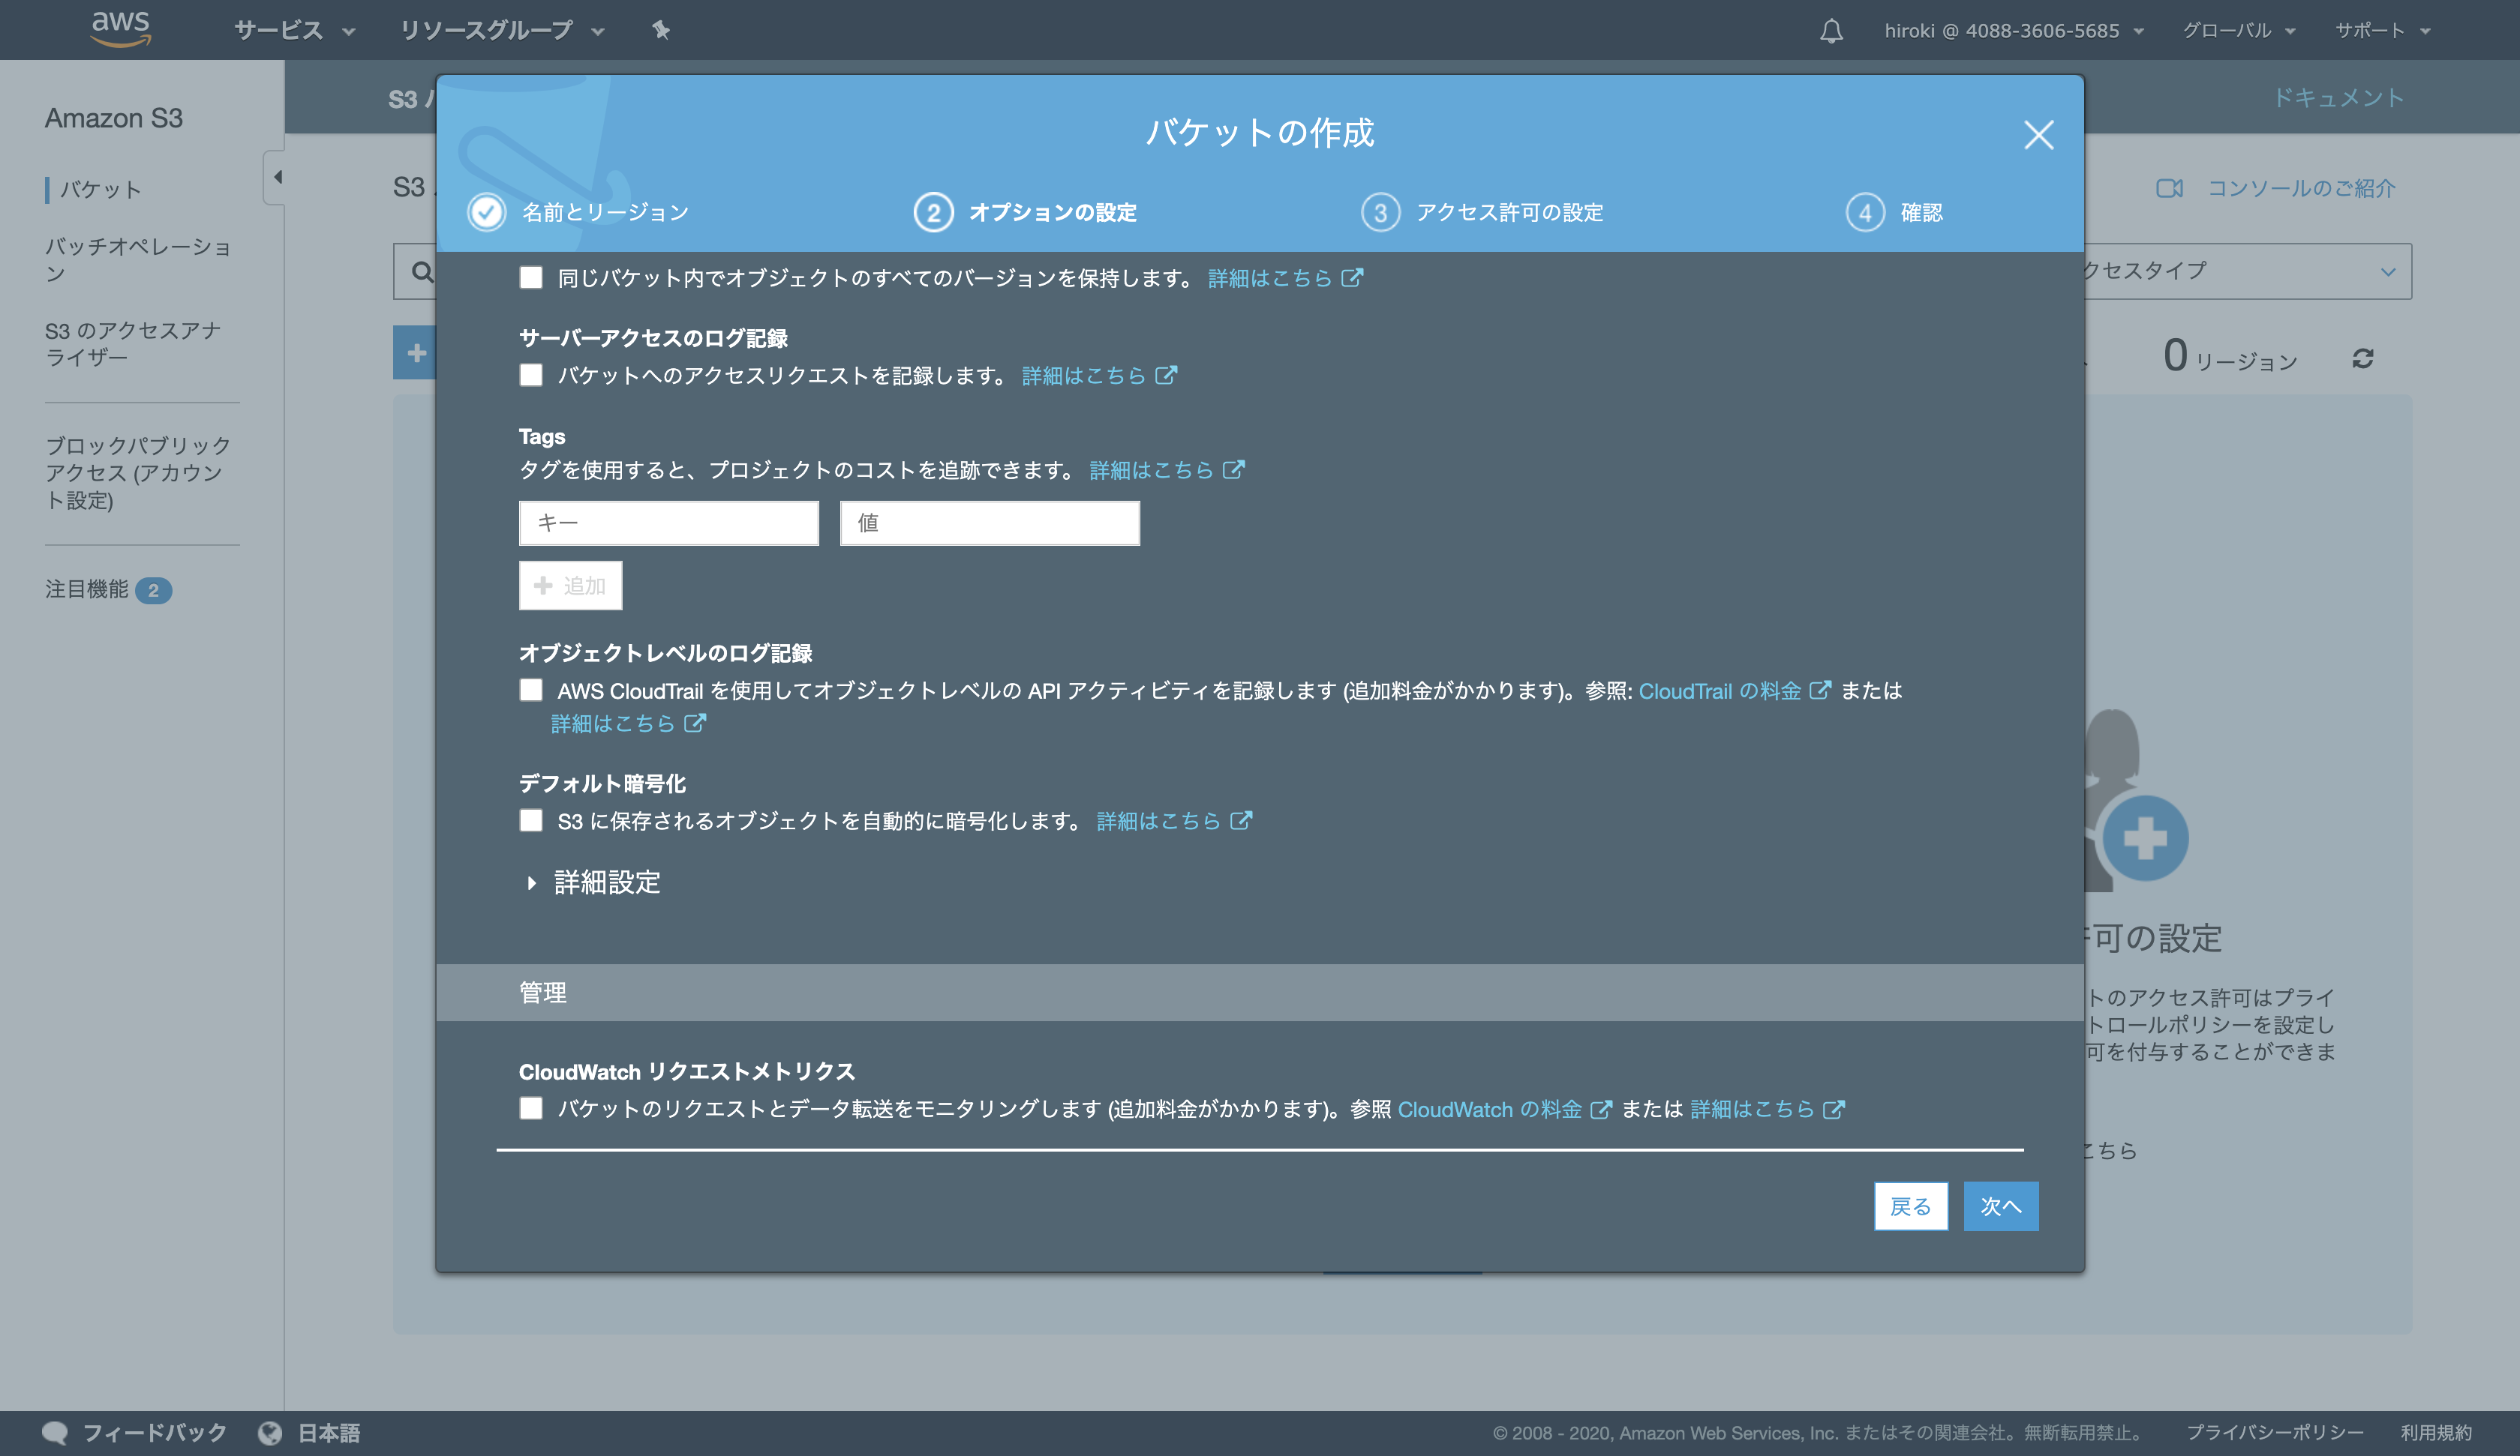This screenshot has width=2520, height=1456.
Task: Click the refresh icon beside region count
Action: pyautogui.click(x=2362, y=359)
